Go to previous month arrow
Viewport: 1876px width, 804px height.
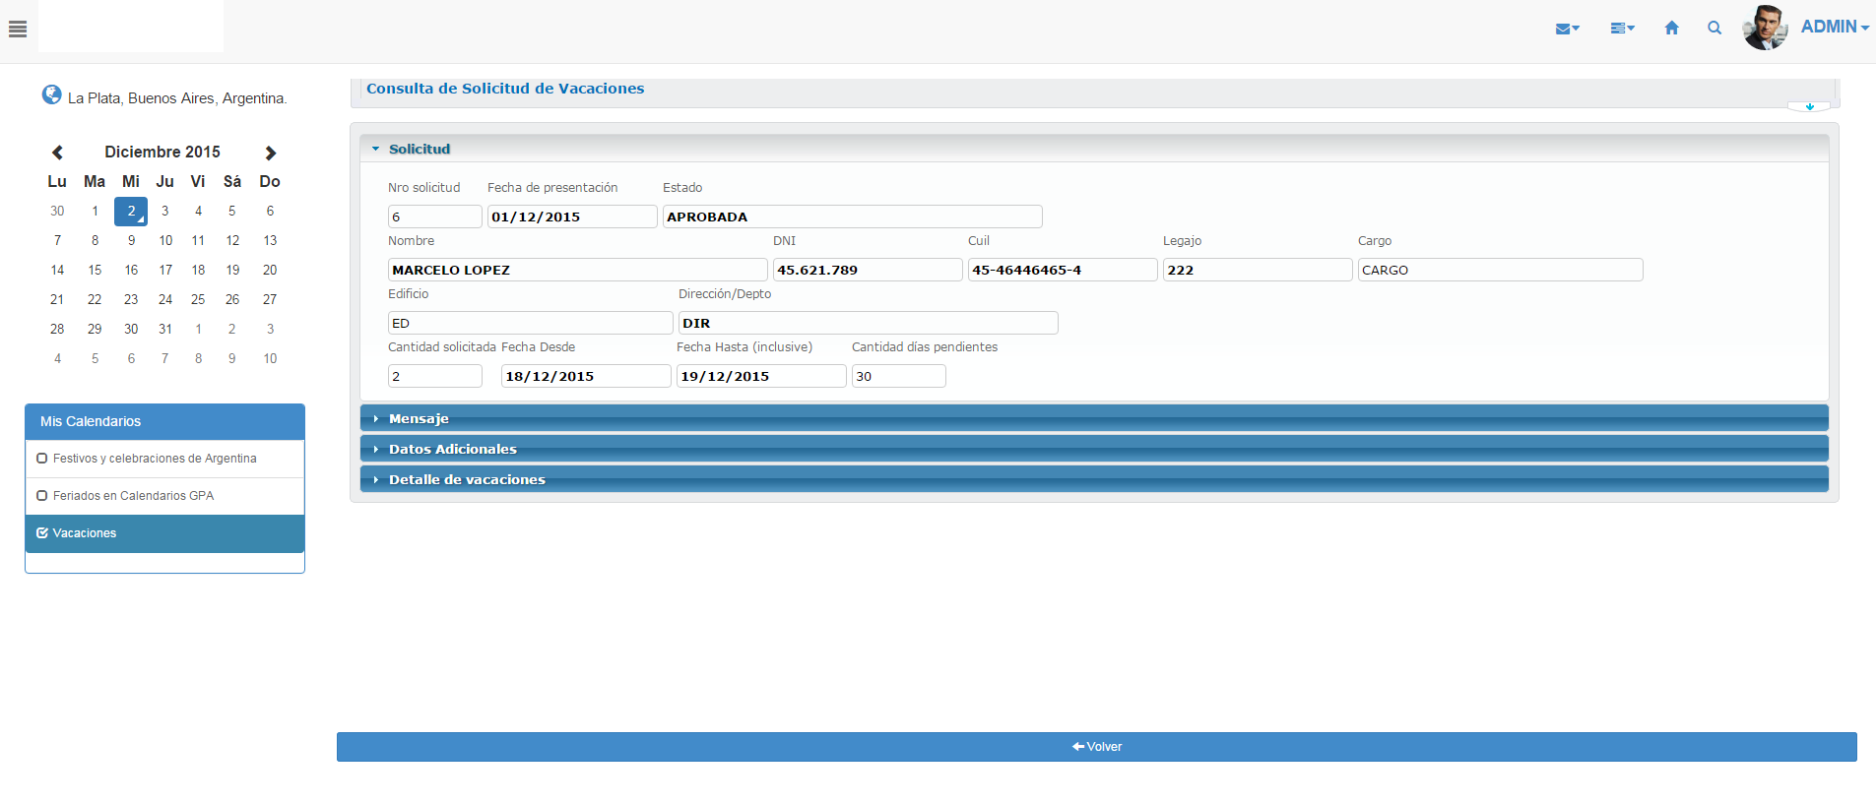pyautogui.click(x=57, y=153)
